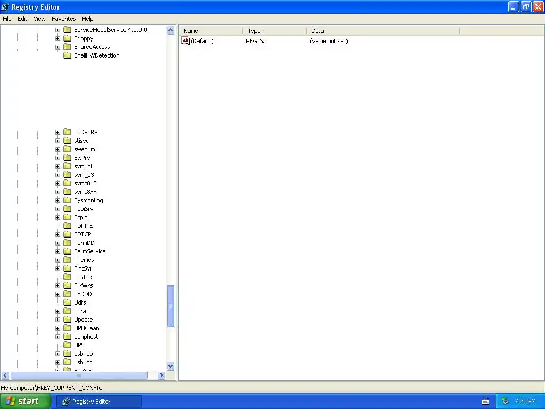Click the SharedAccess folder icon
Viewport: 545px width, 409px height.
(68, 47)
